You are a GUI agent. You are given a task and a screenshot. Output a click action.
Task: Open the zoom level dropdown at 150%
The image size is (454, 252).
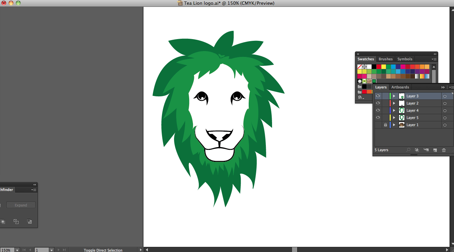pos(17,250)
